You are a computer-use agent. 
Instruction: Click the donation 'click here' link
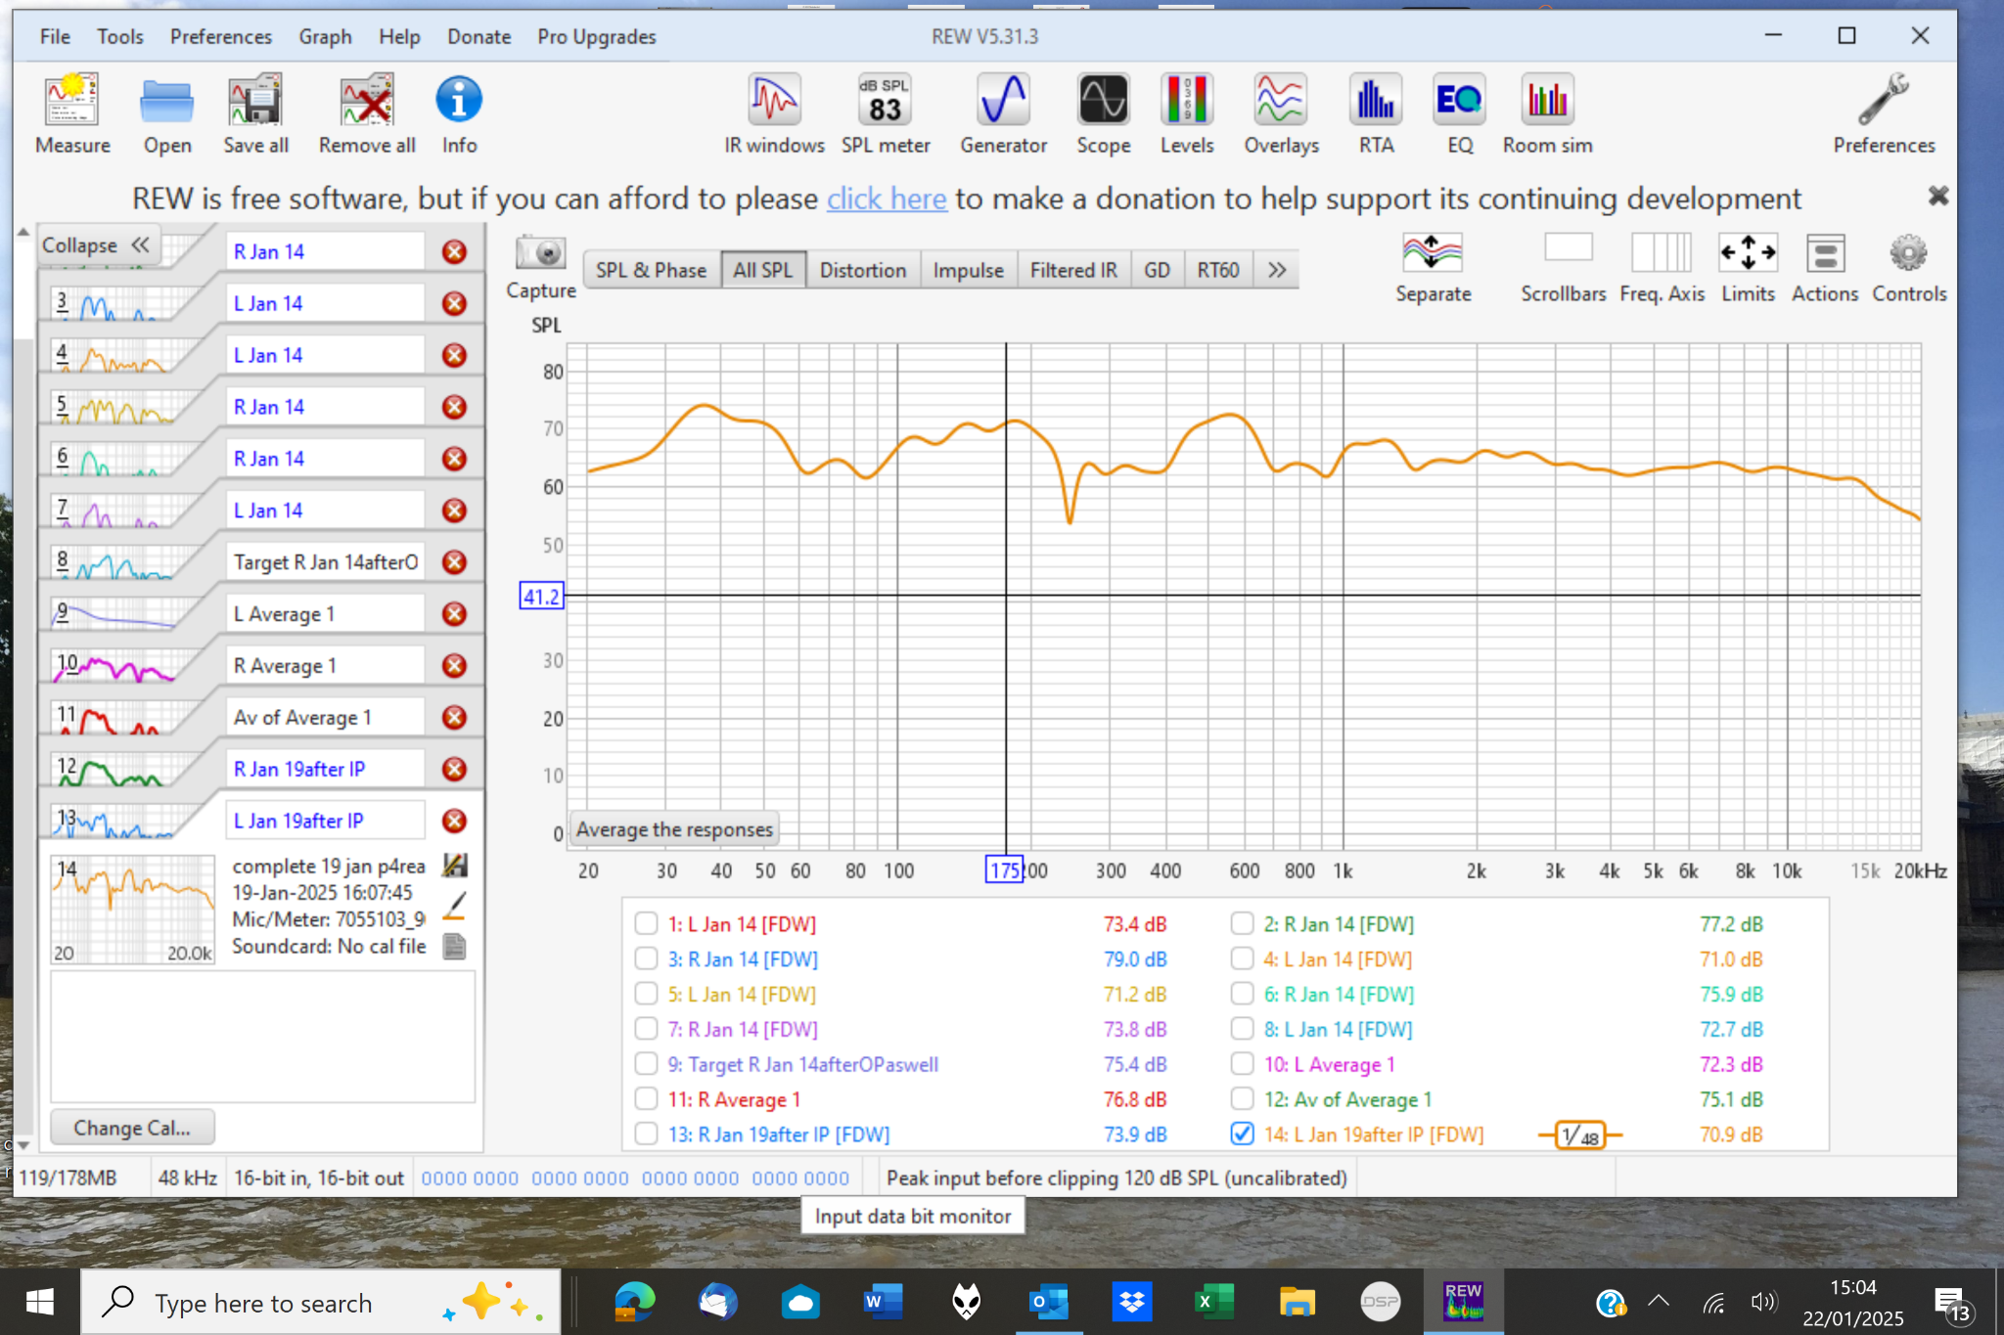pos(887,199)
